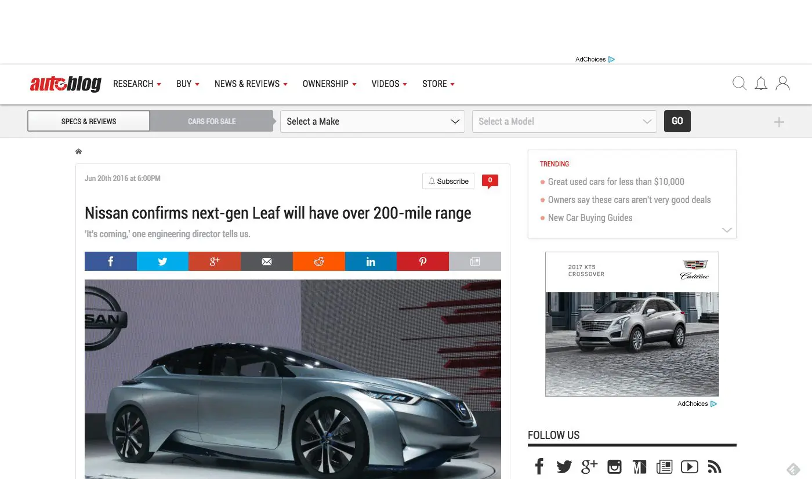
Task: Expand the Trending panel chevron
Action: tap(726, 230)
